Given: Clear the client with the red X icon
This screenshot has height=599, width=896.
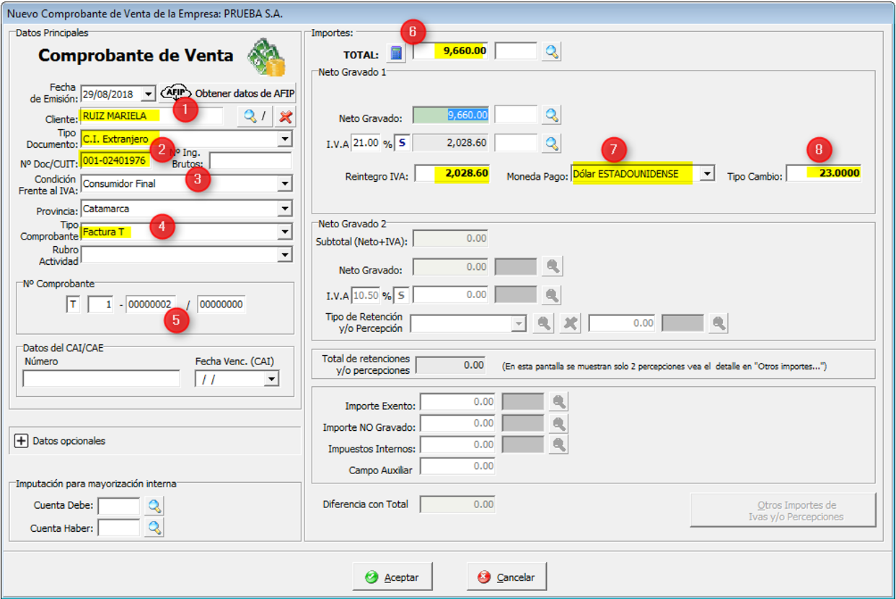Looking at the screenshot, I should (286, 116).
